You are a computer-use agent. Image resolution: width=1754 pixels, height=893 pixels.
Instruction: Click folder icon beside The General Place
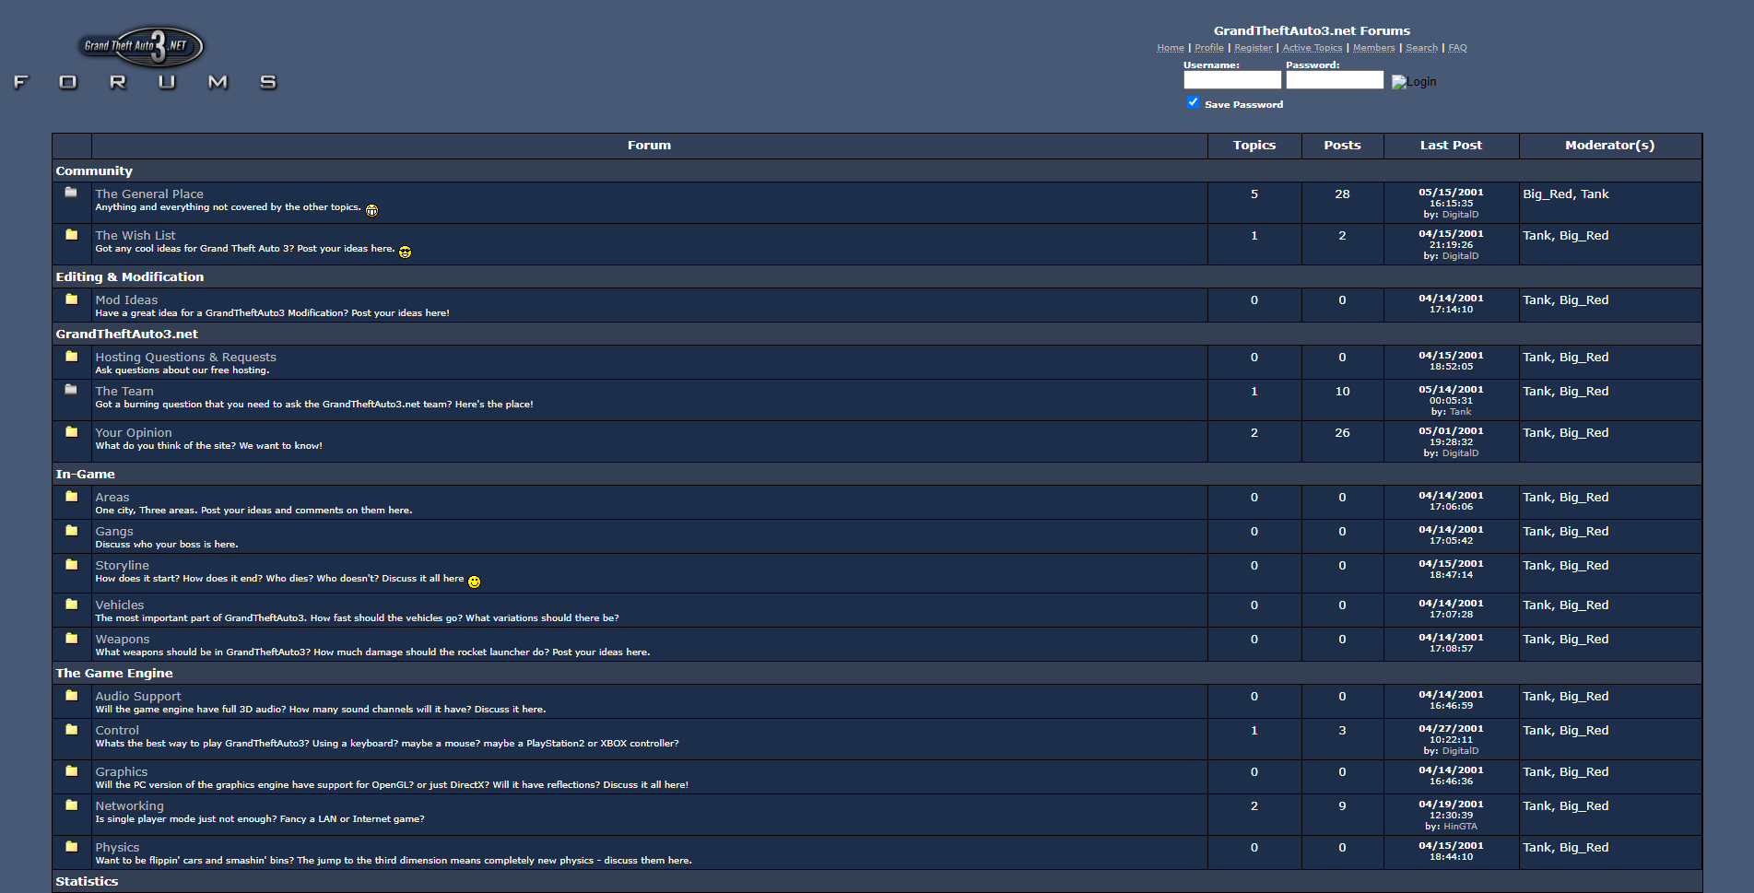tap(71, 193)
